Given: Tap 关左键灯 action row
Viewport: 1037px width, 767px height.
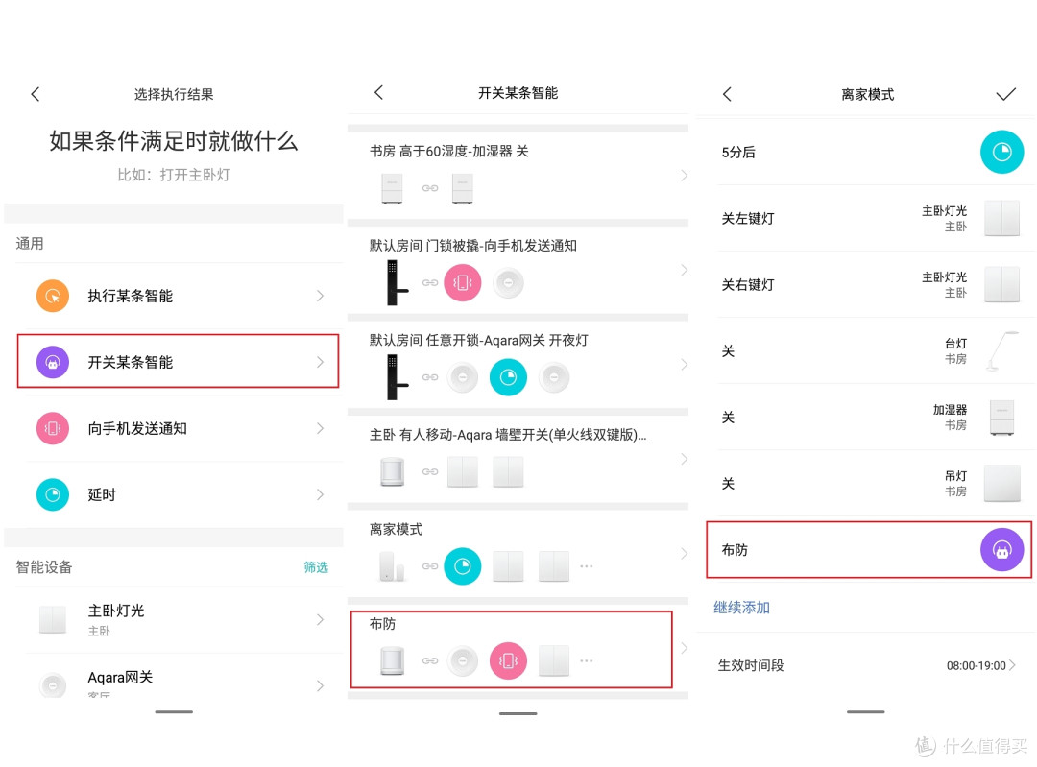Looking at the screenshot, I should (866, 218).
